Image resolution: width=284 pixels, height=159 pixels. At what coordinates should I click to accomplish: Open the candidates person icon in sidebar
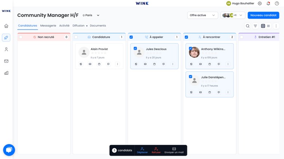click(x=6, y=49)
